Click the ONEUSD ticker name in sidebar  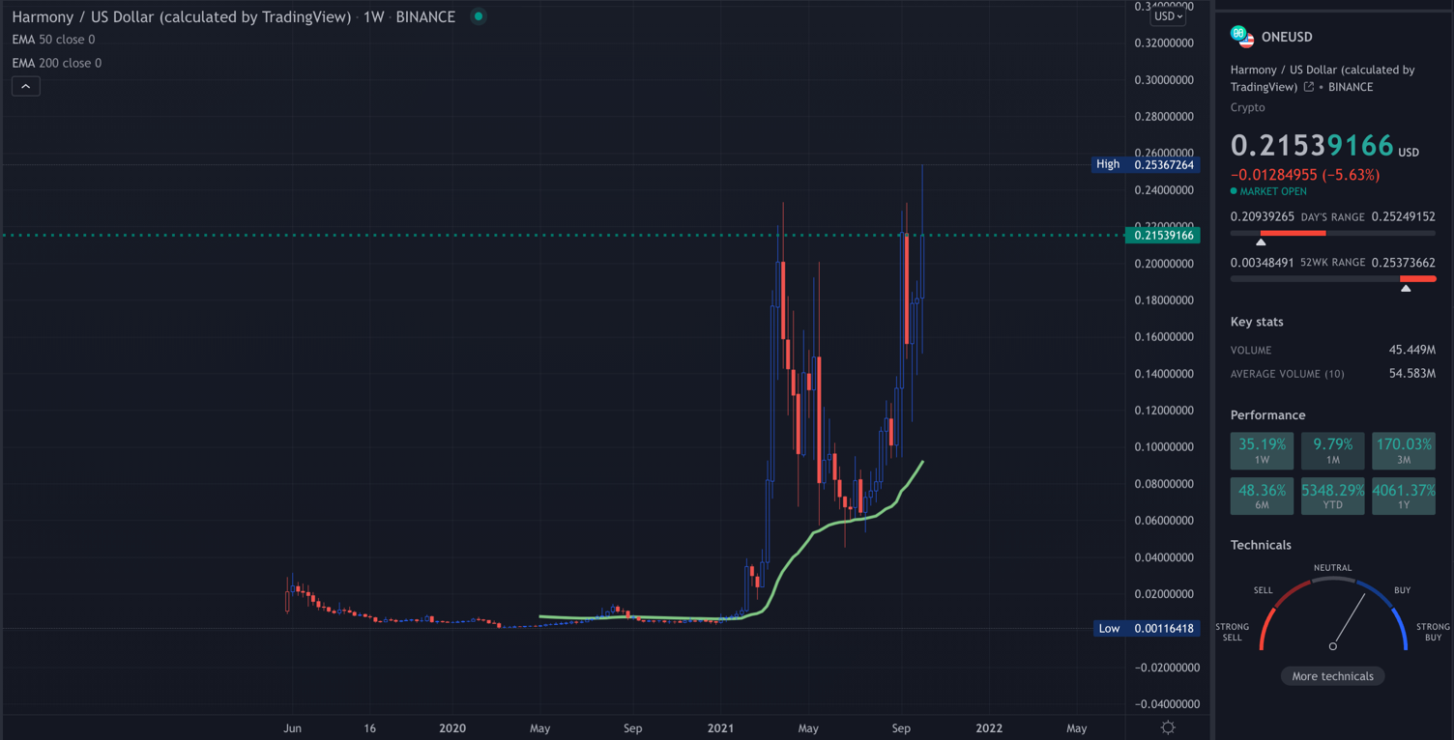click(1287, 37)
